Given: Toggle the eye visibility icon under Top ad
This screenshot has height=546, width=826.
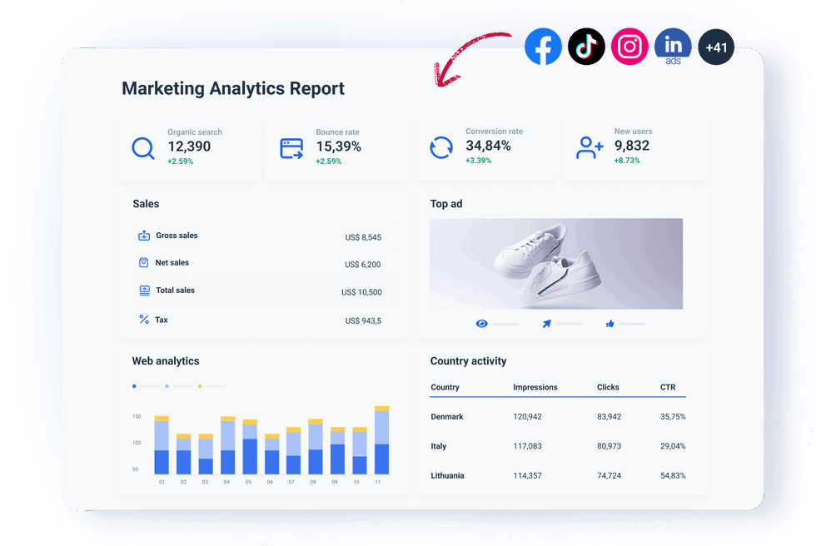Looking at the screenshot, I should click(481, 323).
